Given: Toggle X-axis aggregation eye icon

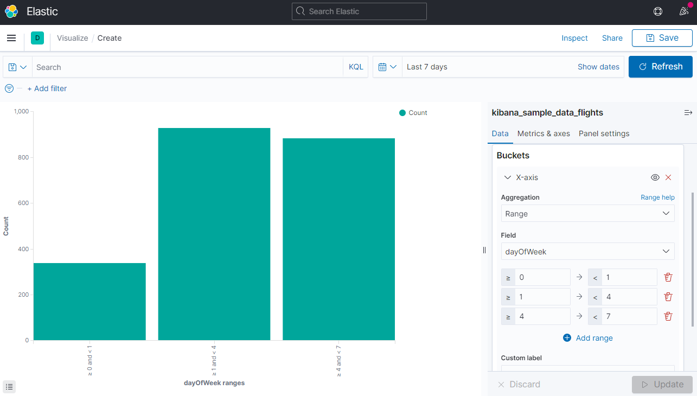Looking at the screenshot, I should [655, 177].
